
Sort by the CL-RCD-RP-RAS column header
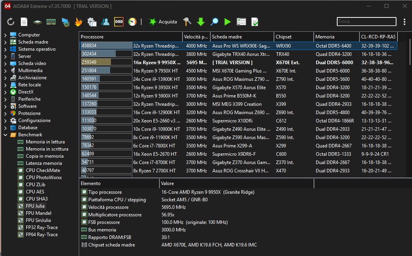tap(378, 37)
